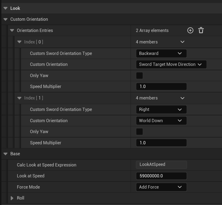Open the Backward orientation type dropdown
The height and width of the screenshot is (205, 222).
click(x=161, y=53)
